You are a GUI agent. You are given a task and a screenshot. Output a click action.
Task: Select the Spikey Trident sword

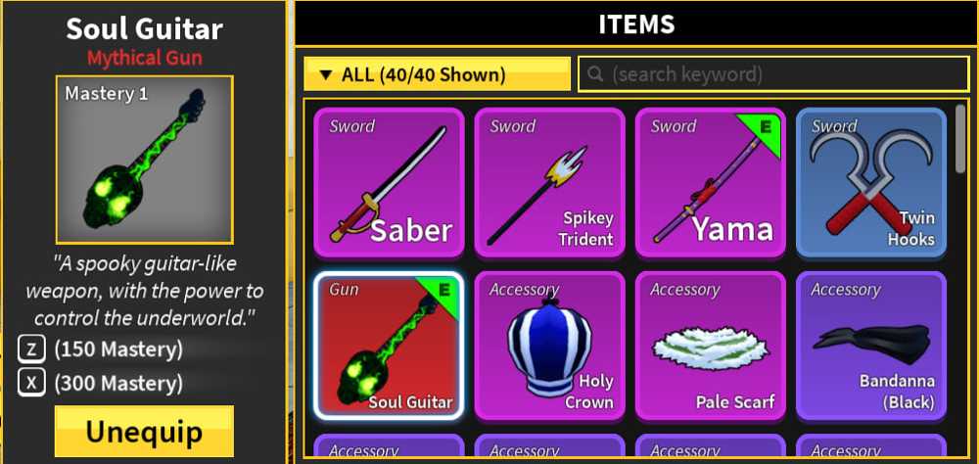click(549, 182)
